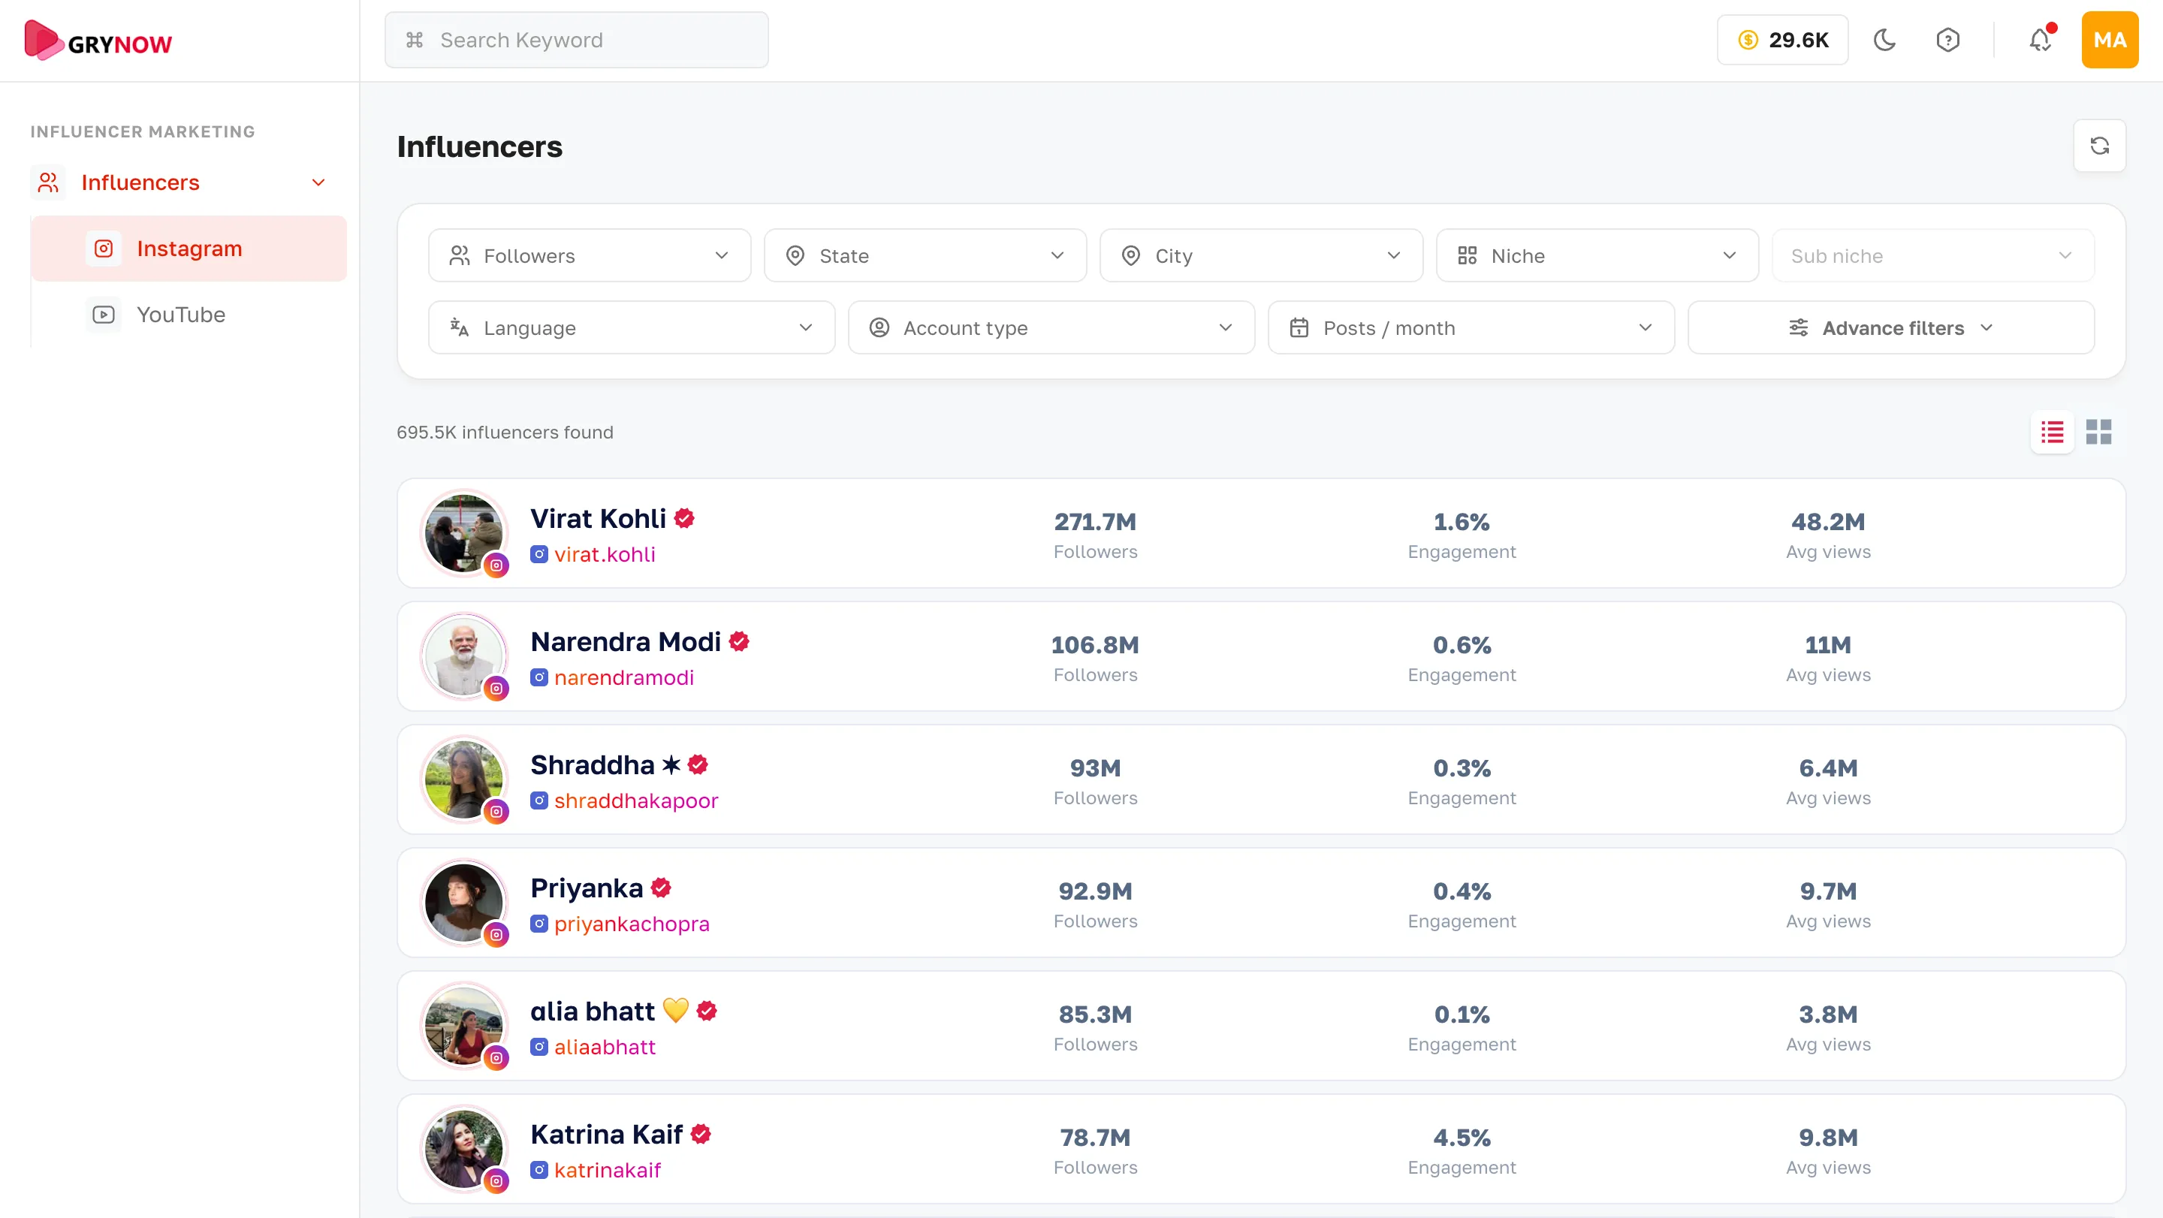
Task: Expand Advance filters
Action: 1891,327
